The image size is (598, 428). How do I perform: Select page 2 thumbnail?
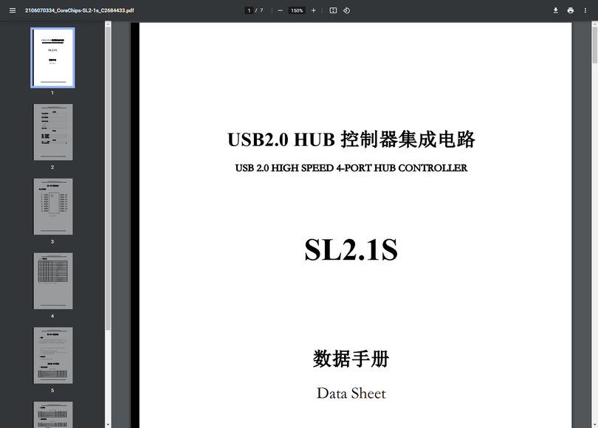[53, 132]
